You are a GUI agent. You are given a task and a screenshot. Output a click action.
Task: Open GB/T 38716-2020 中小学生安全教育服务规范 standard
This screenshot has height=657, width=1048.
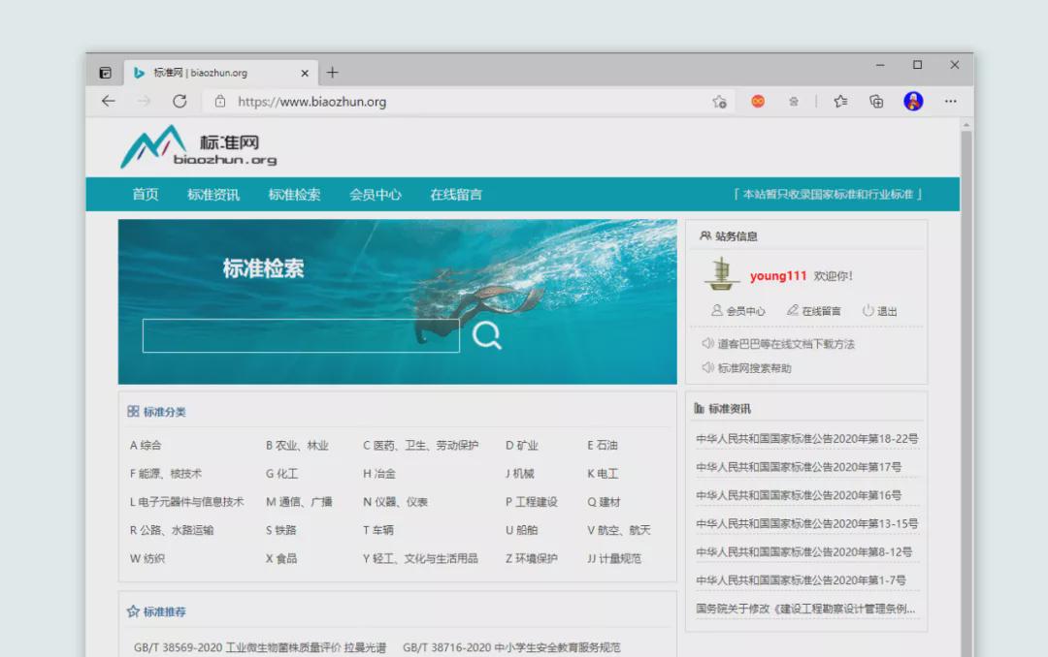511,647
